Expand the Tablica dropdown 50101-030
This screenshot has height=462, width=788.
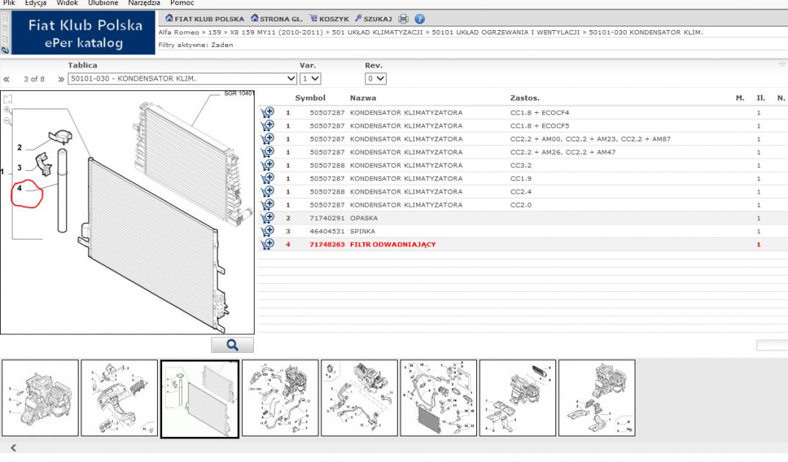click(x=182, y=79)
